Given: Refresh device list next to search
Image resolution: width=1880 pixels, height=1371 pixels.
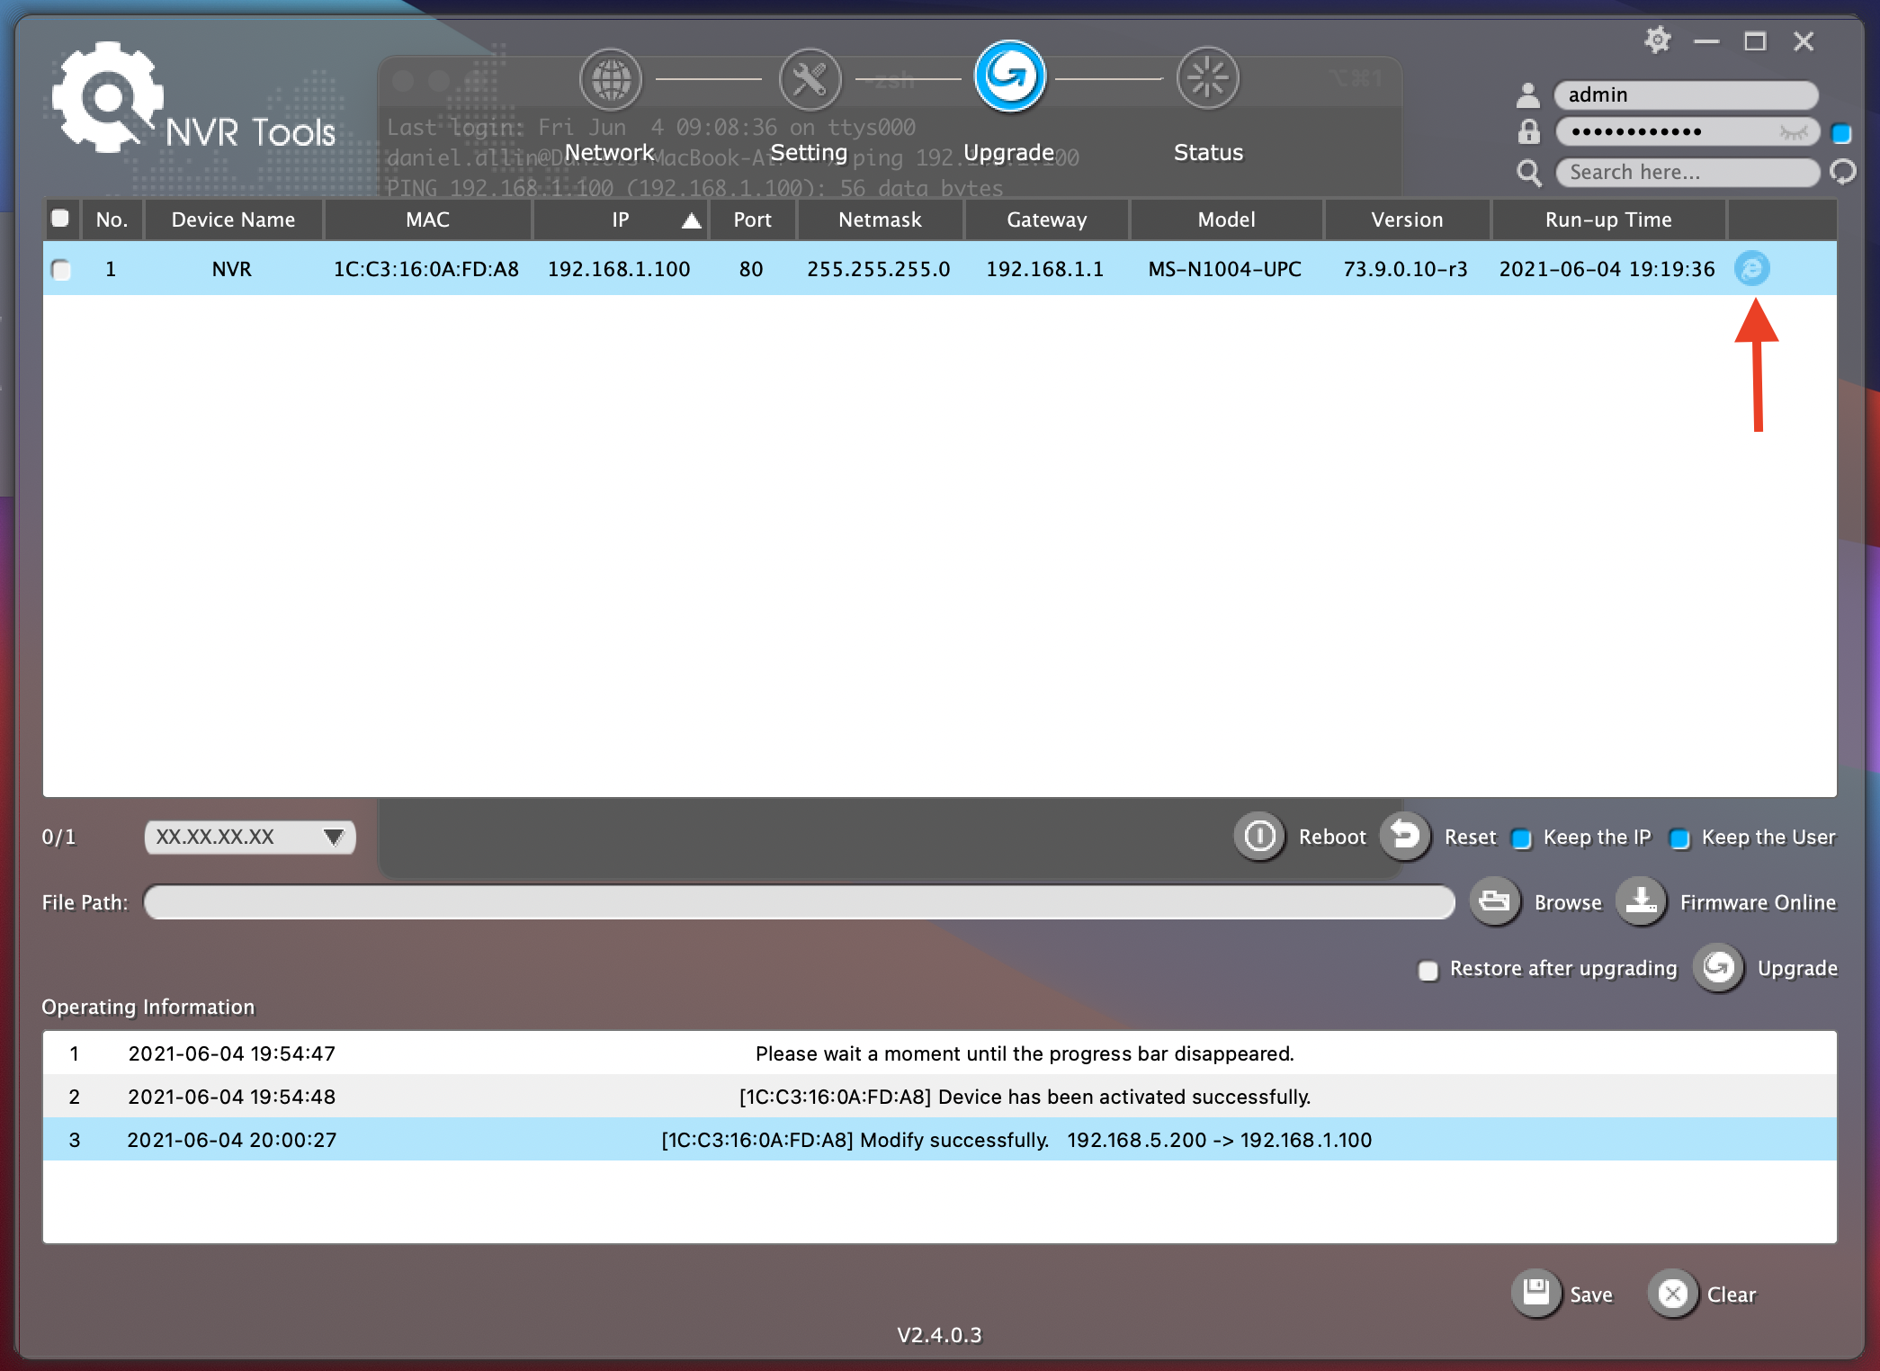Looking at the screenshot, I should 1842,172.
